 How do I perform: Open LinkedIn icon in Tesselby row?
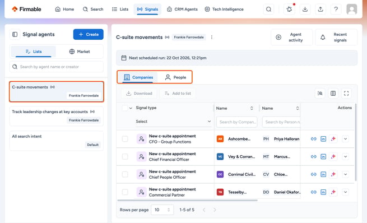[x=323, y=192]
